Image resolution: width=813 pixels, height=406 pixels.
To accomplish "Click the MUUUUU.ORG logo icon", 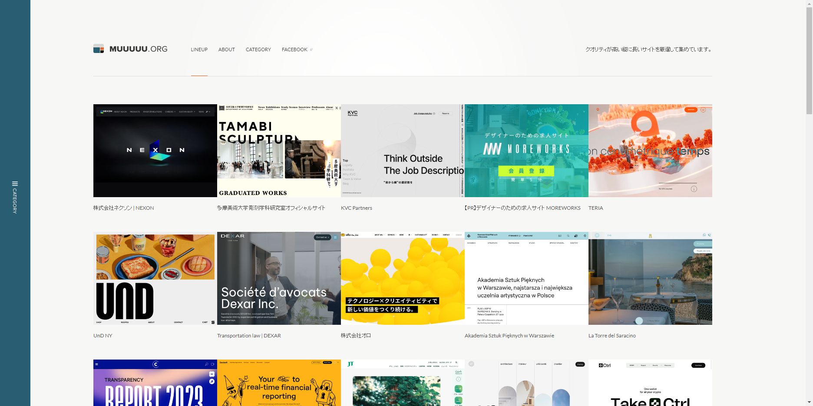I will tap(99, 49).
